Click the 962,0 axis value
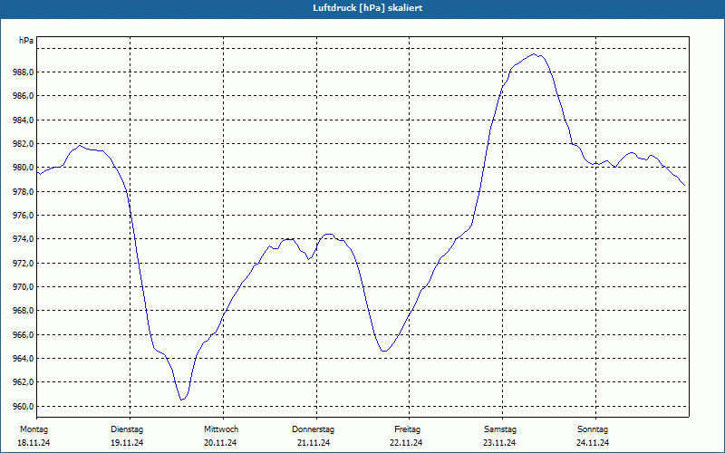725x453 pixels. coord(24,382)
